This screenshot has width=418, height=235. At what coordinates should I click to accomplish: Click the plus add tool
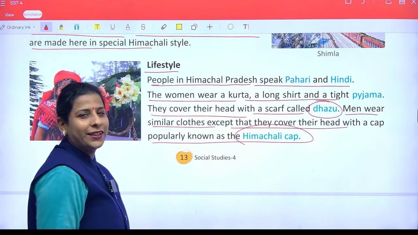point(210,27)
